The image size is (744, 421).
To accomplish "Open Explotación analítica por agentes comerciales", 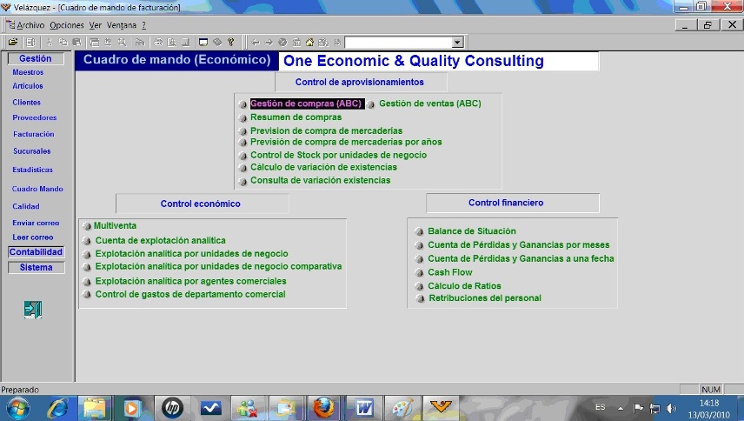I will click(190, 281).
